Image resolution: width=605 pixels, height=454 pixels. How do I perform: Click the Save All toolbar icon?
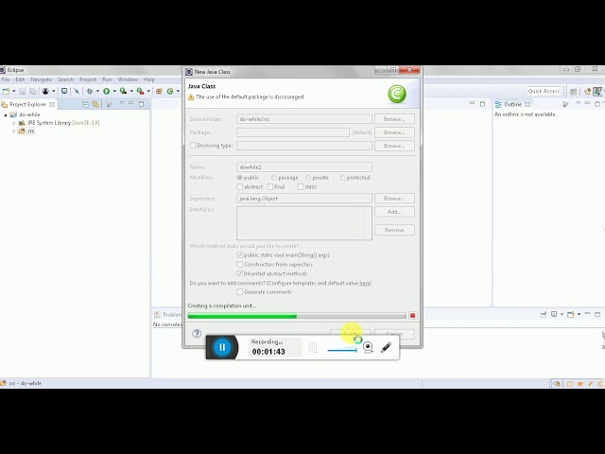[33, 91]
